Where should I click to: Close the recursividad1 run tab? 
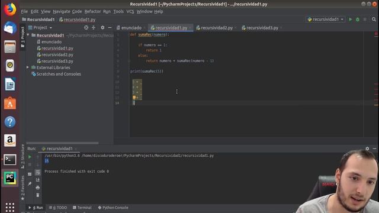tap(76, 149)
